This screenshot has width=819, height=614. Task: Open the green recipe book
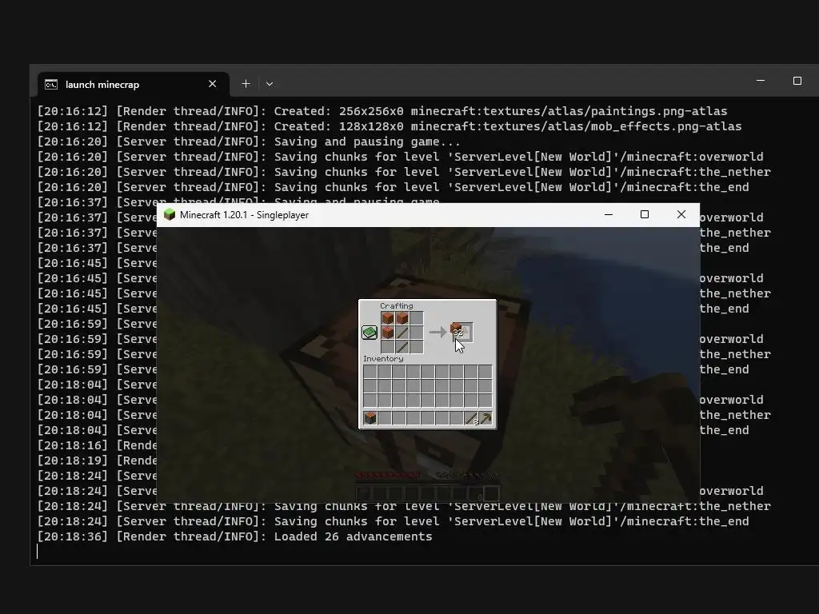point(370,333)
